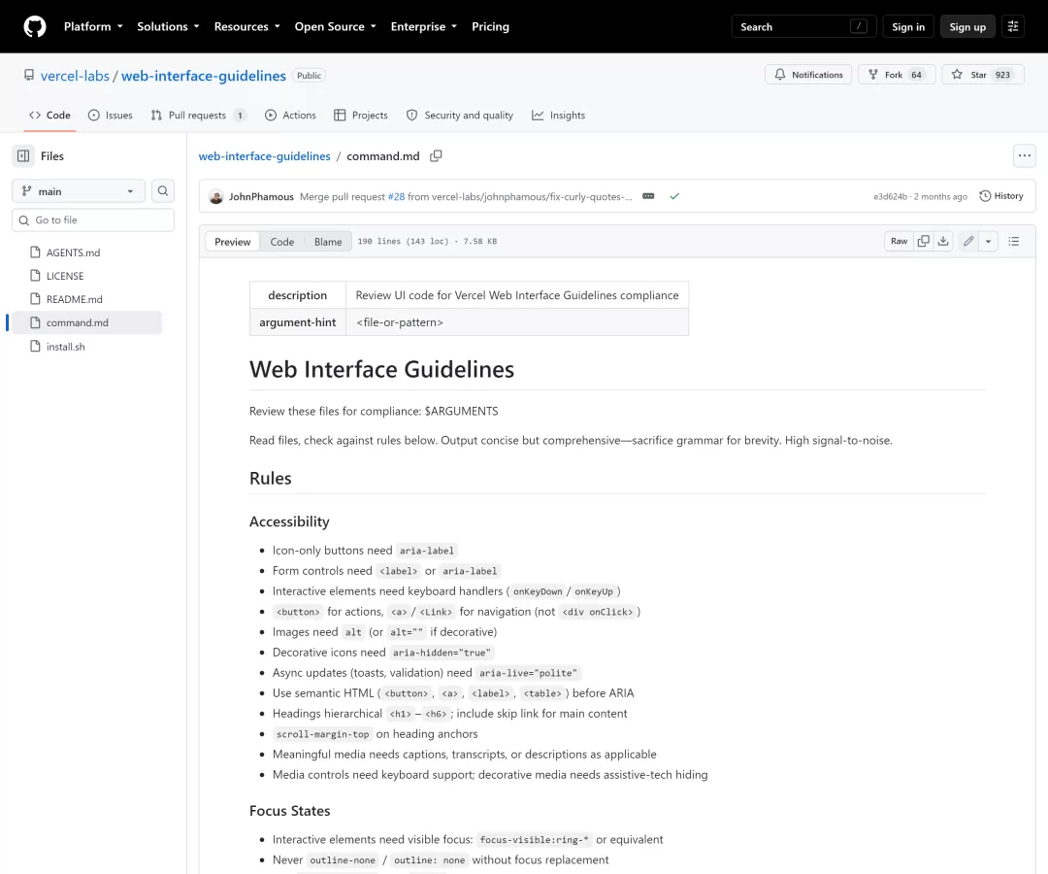Download the raw file
The width and height of the screenshot is (1048, 874).
[x=943, y=242]
